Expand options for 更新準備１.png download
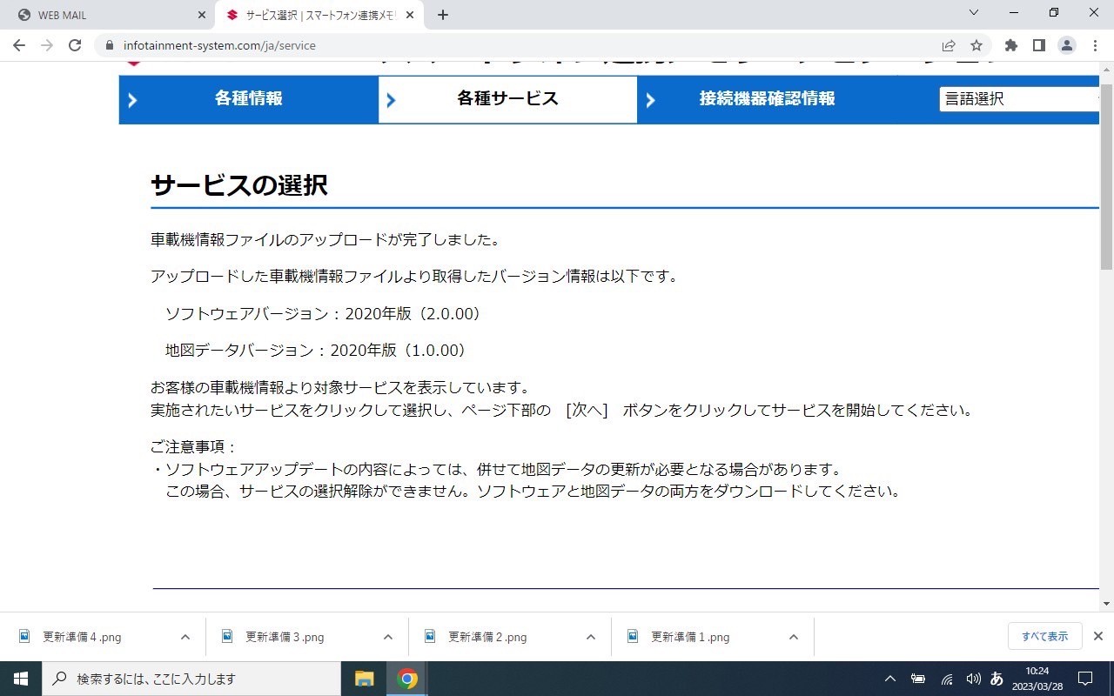 (793, 637)
